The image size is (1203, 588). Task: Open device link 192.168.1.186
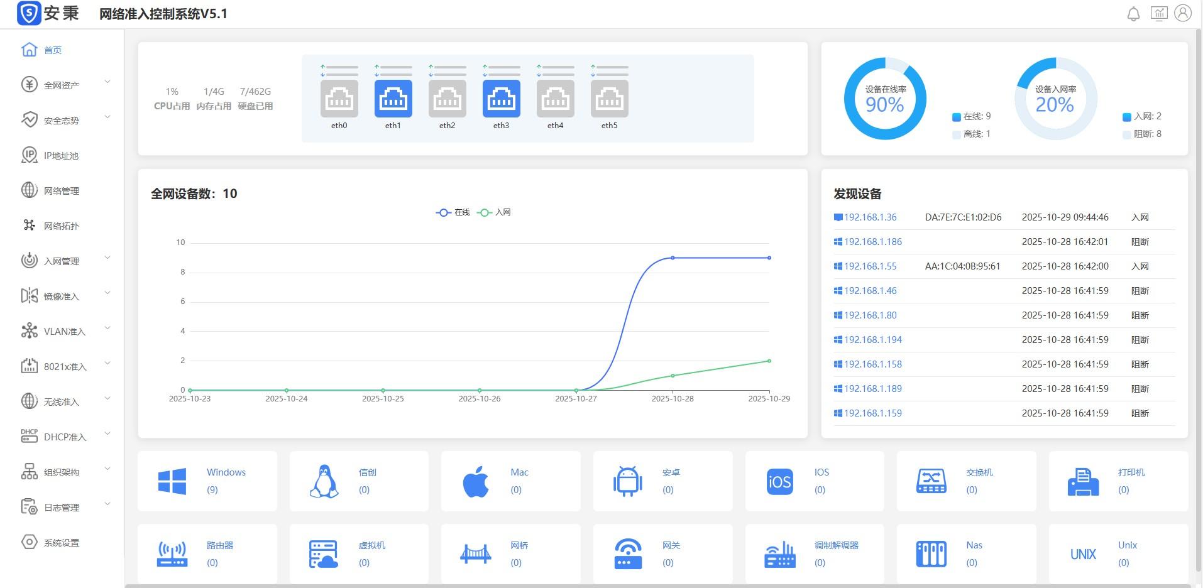872,242
